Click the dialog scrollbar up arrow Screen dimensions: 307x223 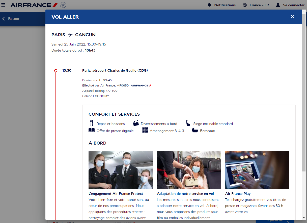[x=304, y=12]
